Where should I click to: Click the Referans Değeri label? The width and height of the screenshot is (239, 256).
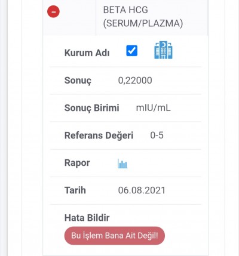[99, 135]
